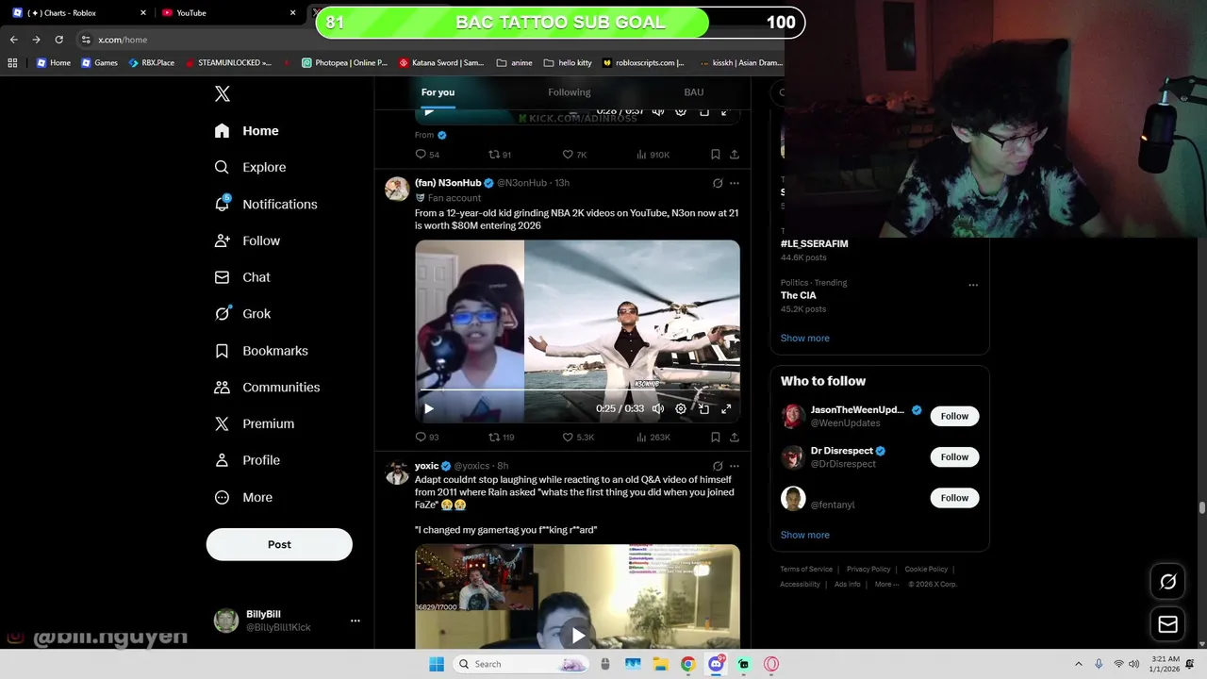Viewport: 1207px width, 679px height.
Task: Open Grok from the sidebar
Action: click(242, 314)
